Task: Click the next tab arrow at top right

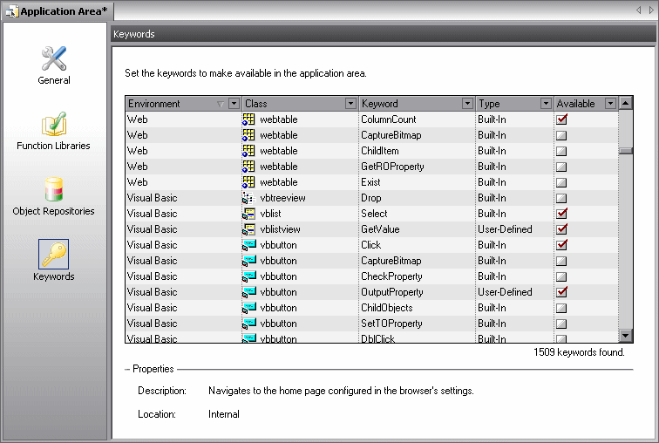Action: coord(649,10)
